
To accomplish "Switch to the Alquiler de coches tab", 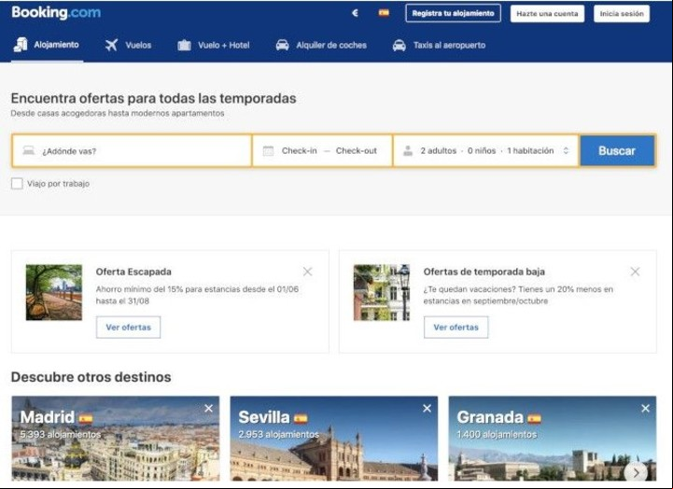I will [321, 45].
